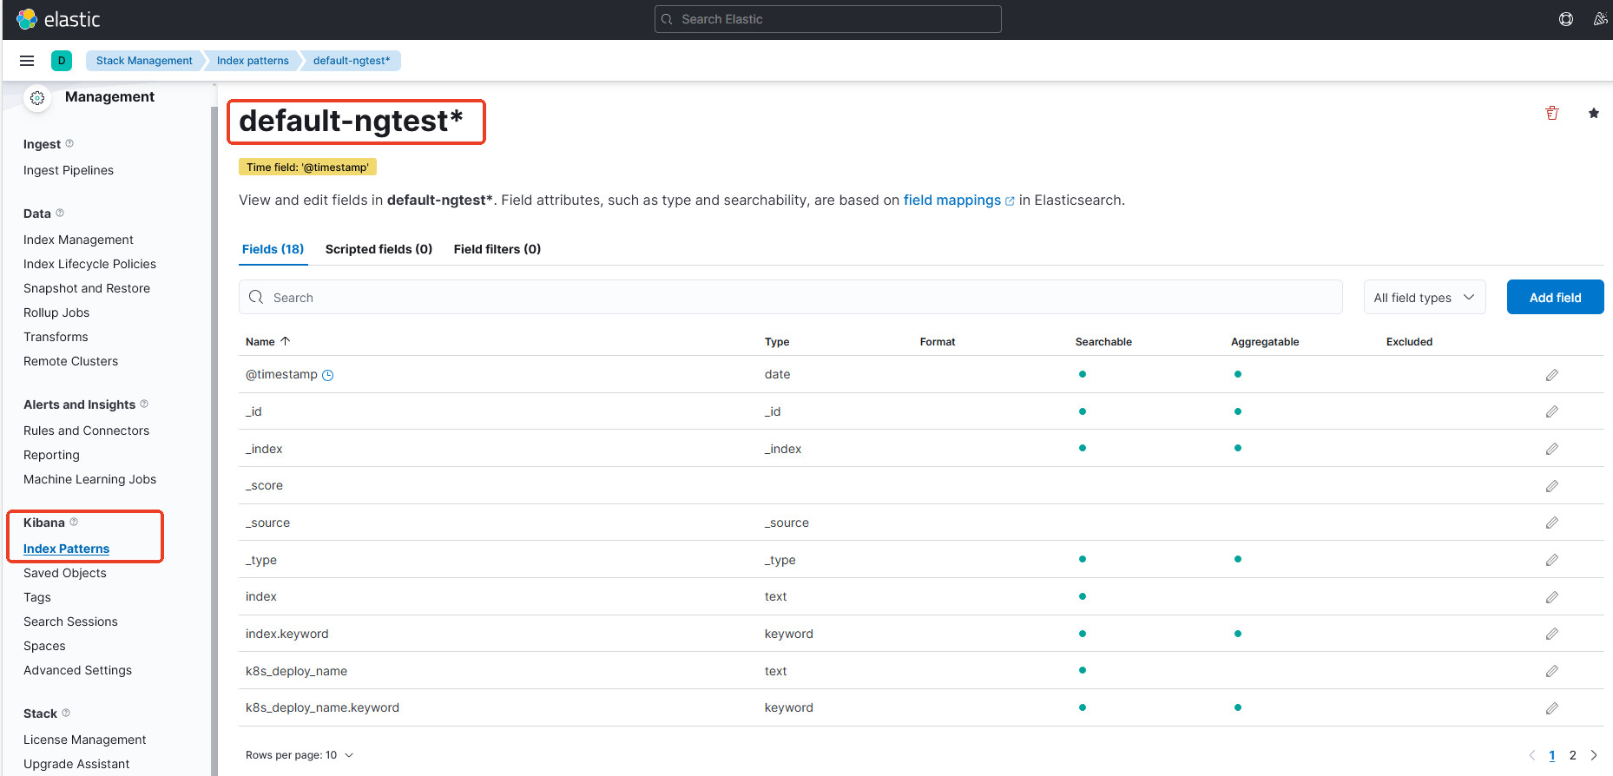Delete the index pattern via trash icon
The image size is (1613, 776).
coord(1552,114)
